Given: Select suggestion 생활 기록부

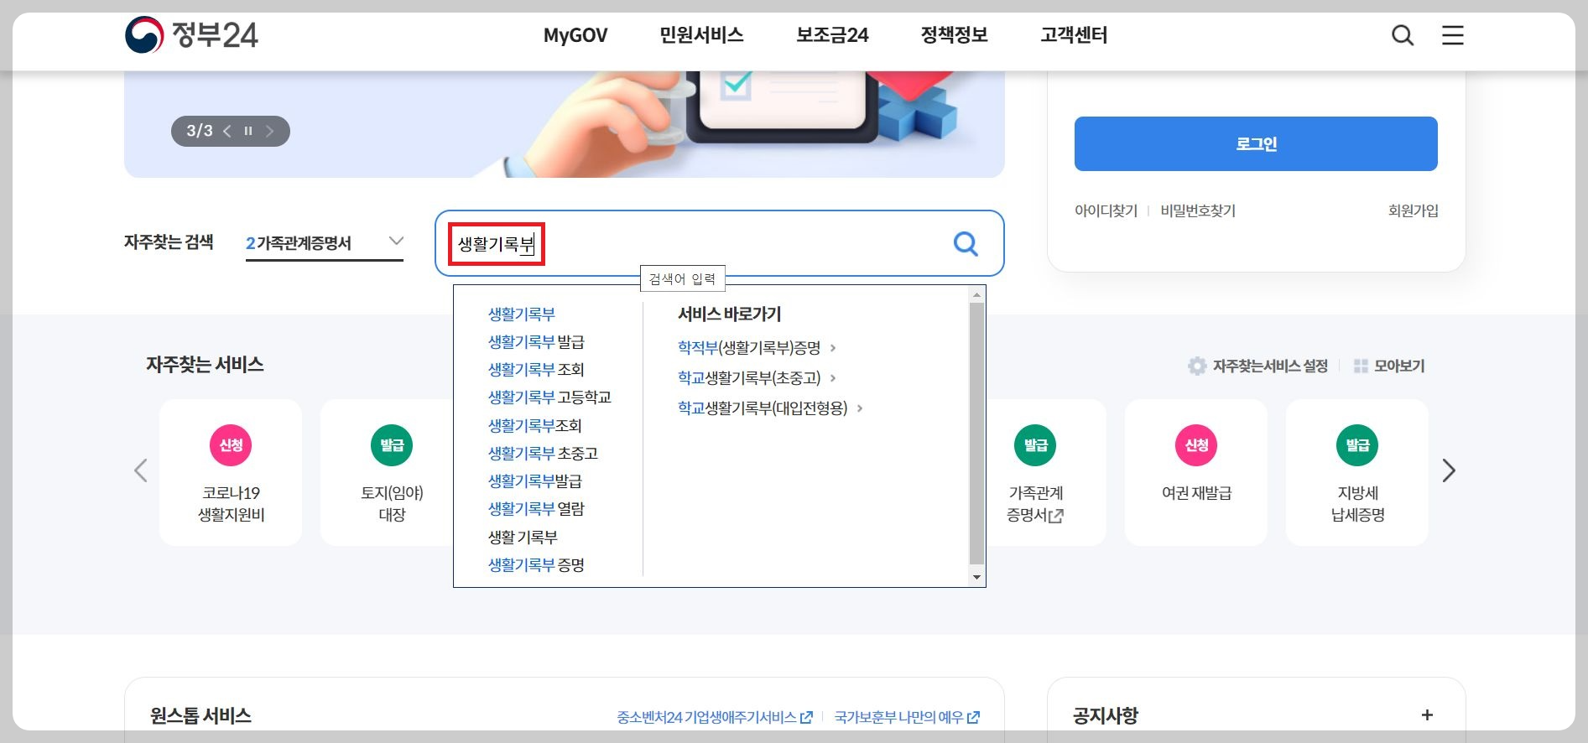Looking at the screenshot, I should click(523, 537).
